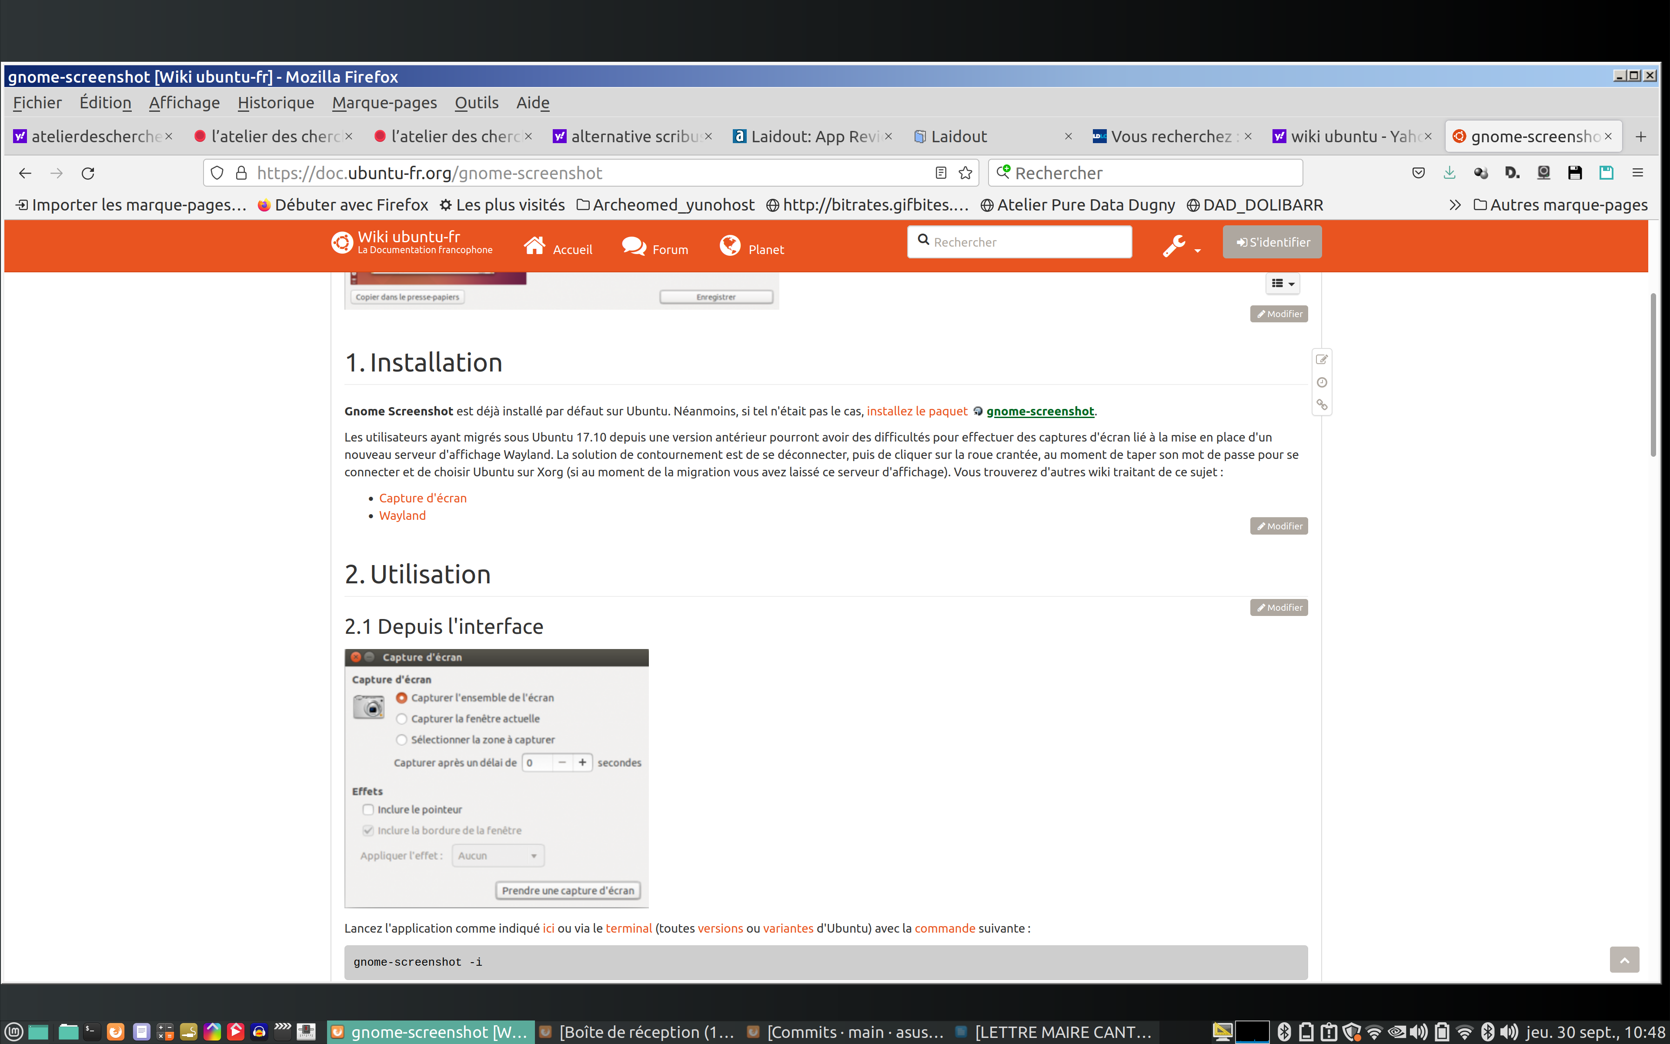This screenshot has height=1044, width=1670.
Task: Check the 'Inclure le pointeur' checkbox
Action: (x=368, y=809)
